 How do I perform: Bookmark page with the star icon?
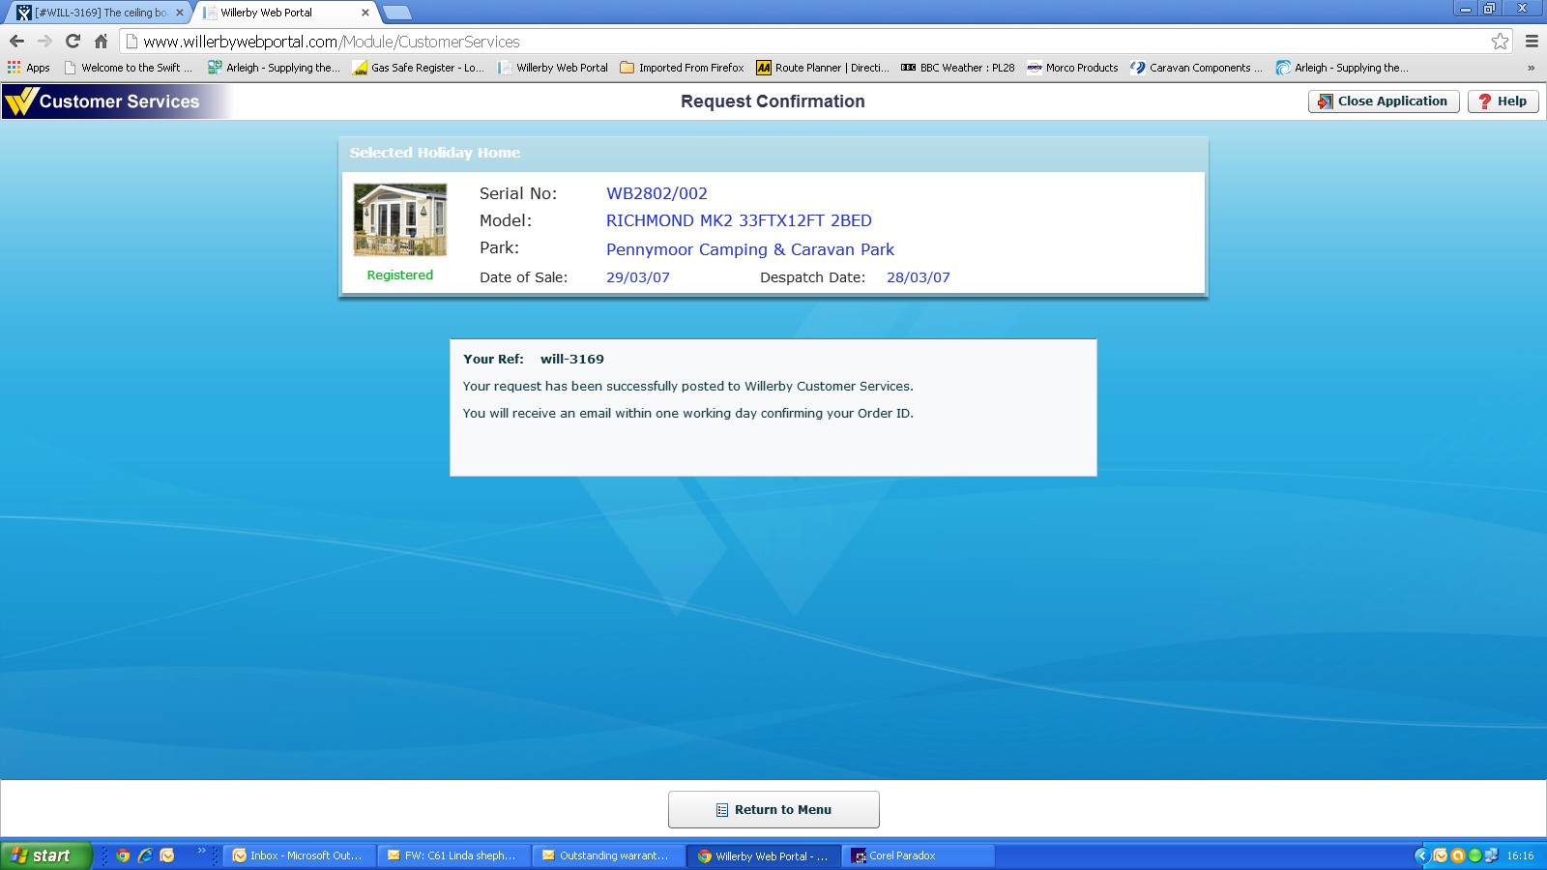(1500, 42)
